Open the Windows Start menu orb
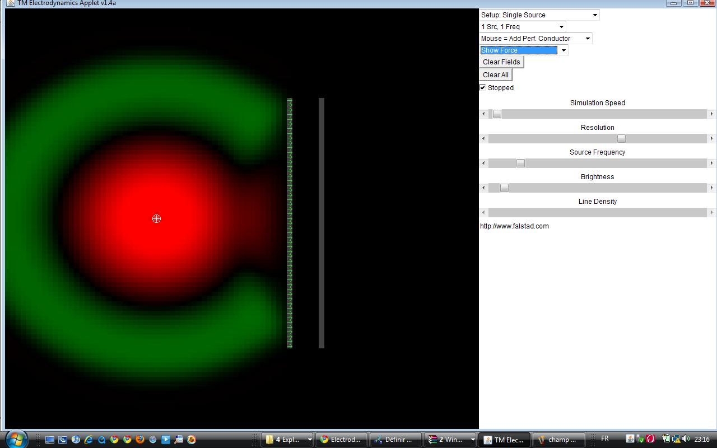 point(16,439)
